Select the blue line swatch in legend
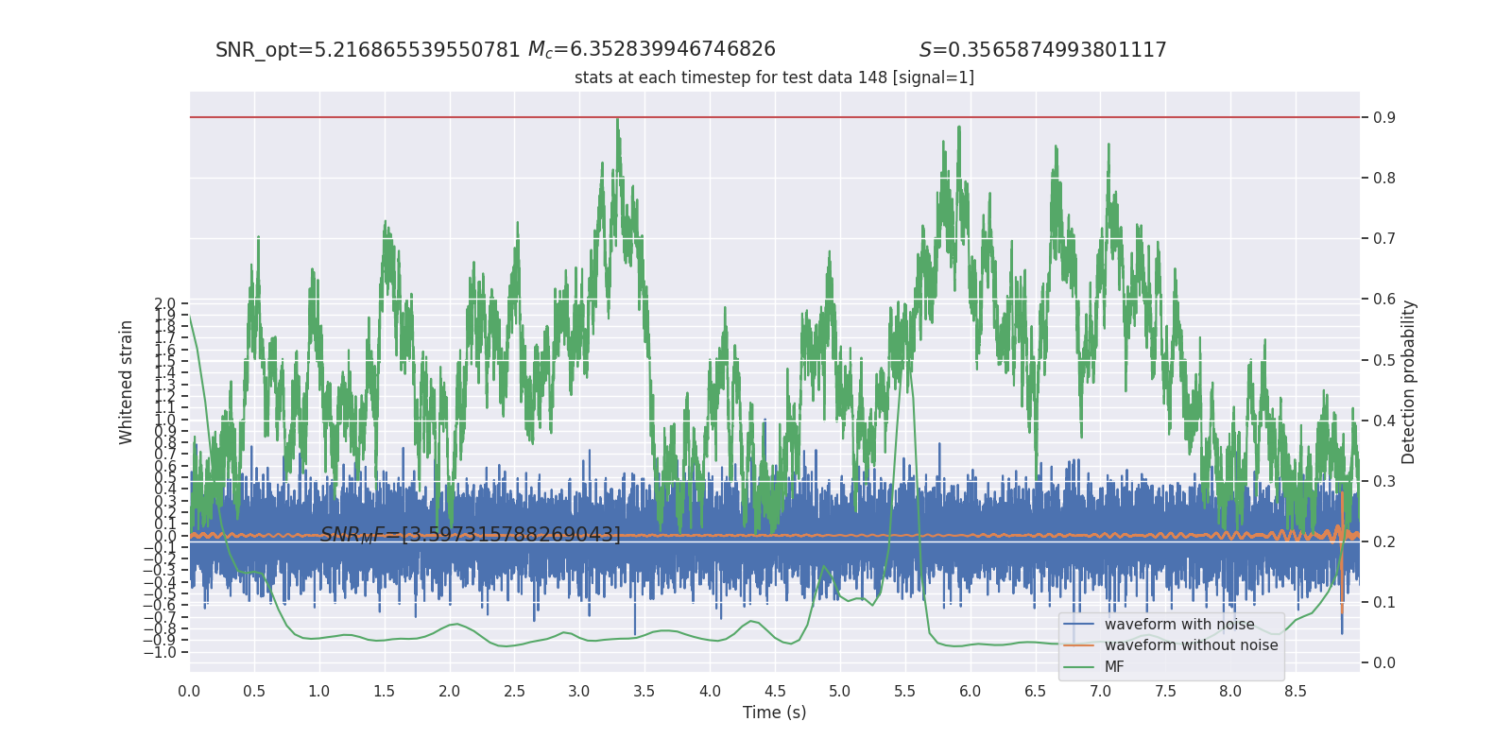 point(1078,625)
